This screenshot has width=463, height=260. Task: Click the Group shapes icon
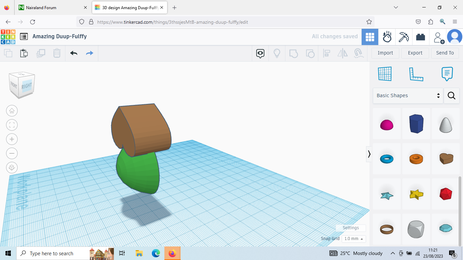293,53
